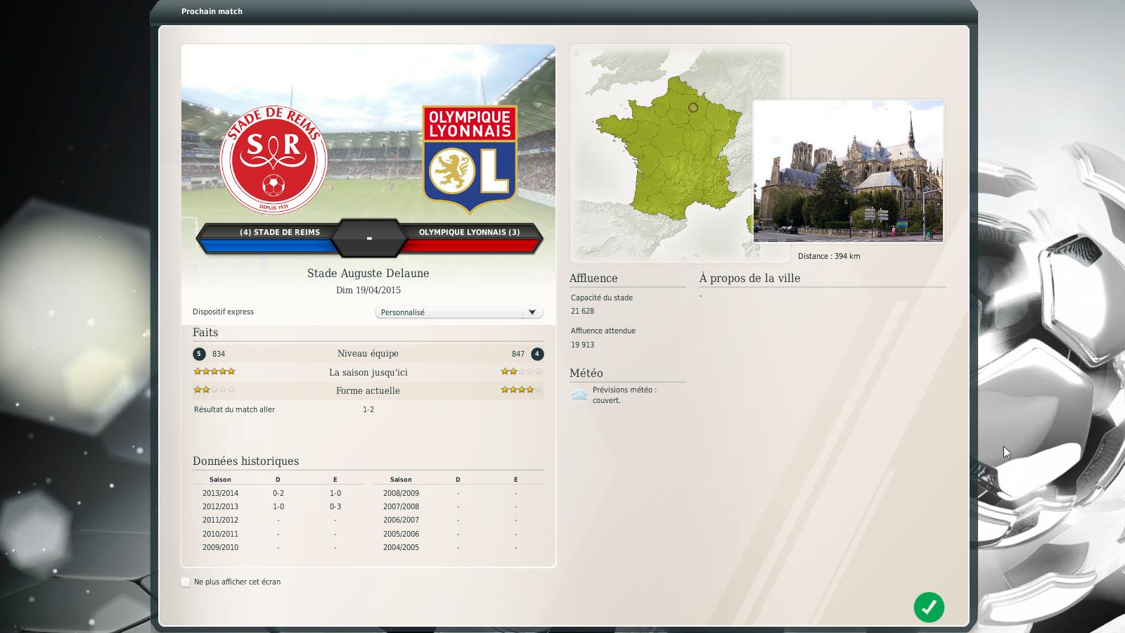Screen dimensions: 1125x633
Task: Click the 'Prévisions météo : couvert.' text
Action: click(624, 395)
